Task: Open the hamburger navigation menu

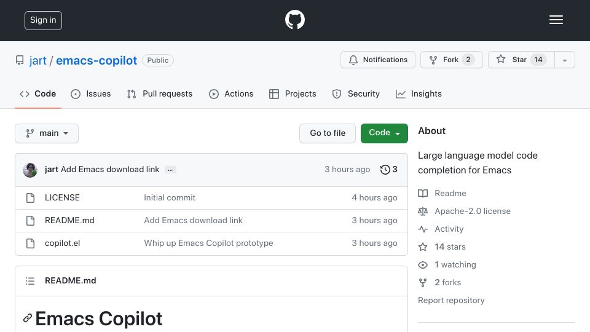Action: pyautogui.click(x=556, y=20)
